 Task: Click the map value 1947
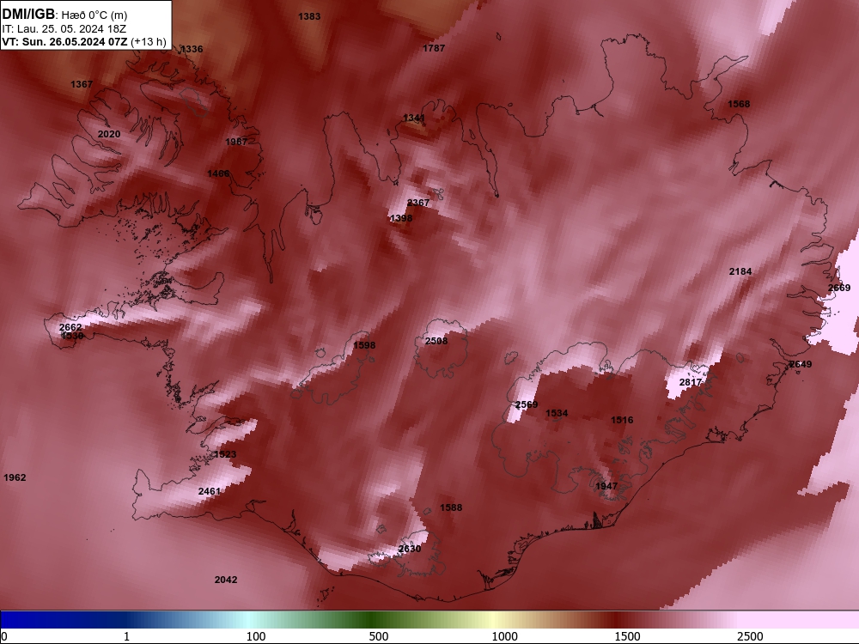pyautogui.click(x=606, y=486)
